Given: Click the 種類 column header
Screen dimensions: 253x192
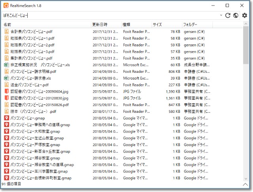Looking at the screenshot, I should pyautogui.click(x=126, y=25).
